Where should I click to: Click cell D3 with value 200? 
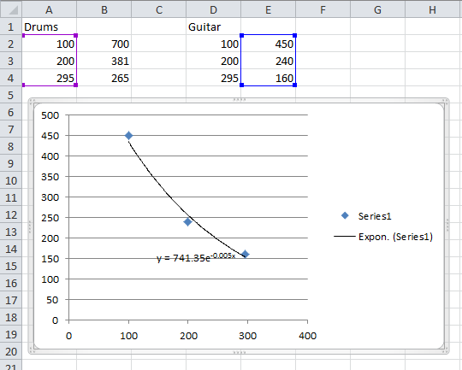click(x=213, y=61)
